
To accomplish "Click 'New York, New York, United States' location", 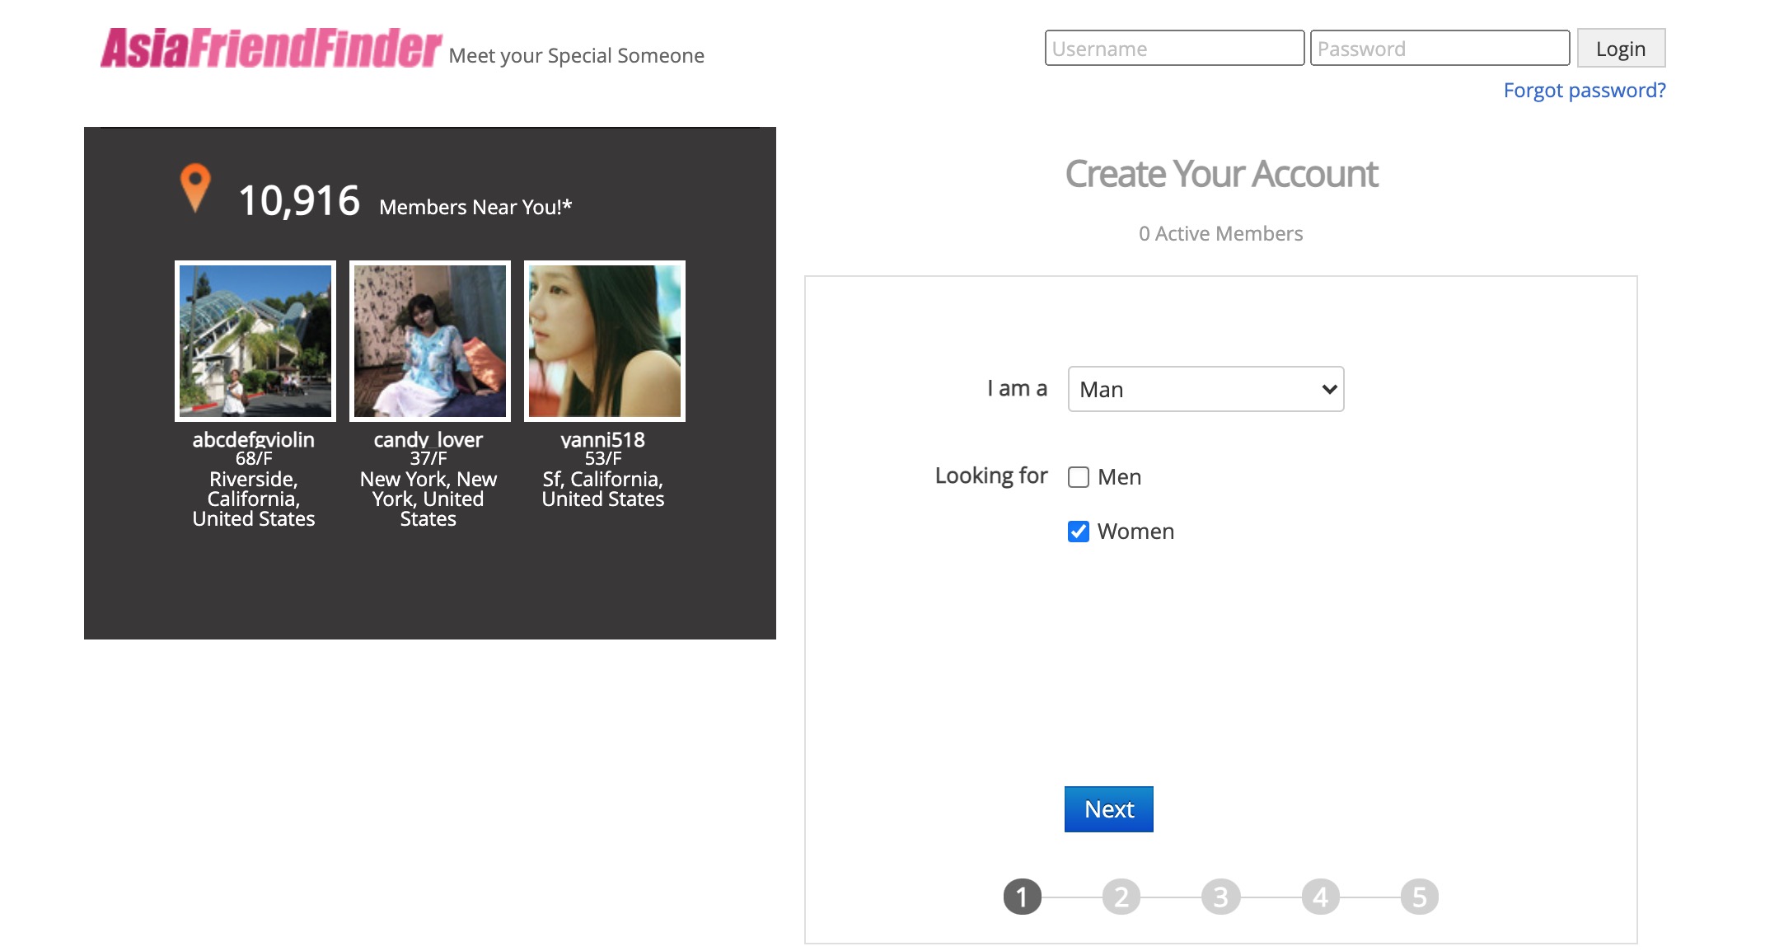I will click(x=428, y=499).
